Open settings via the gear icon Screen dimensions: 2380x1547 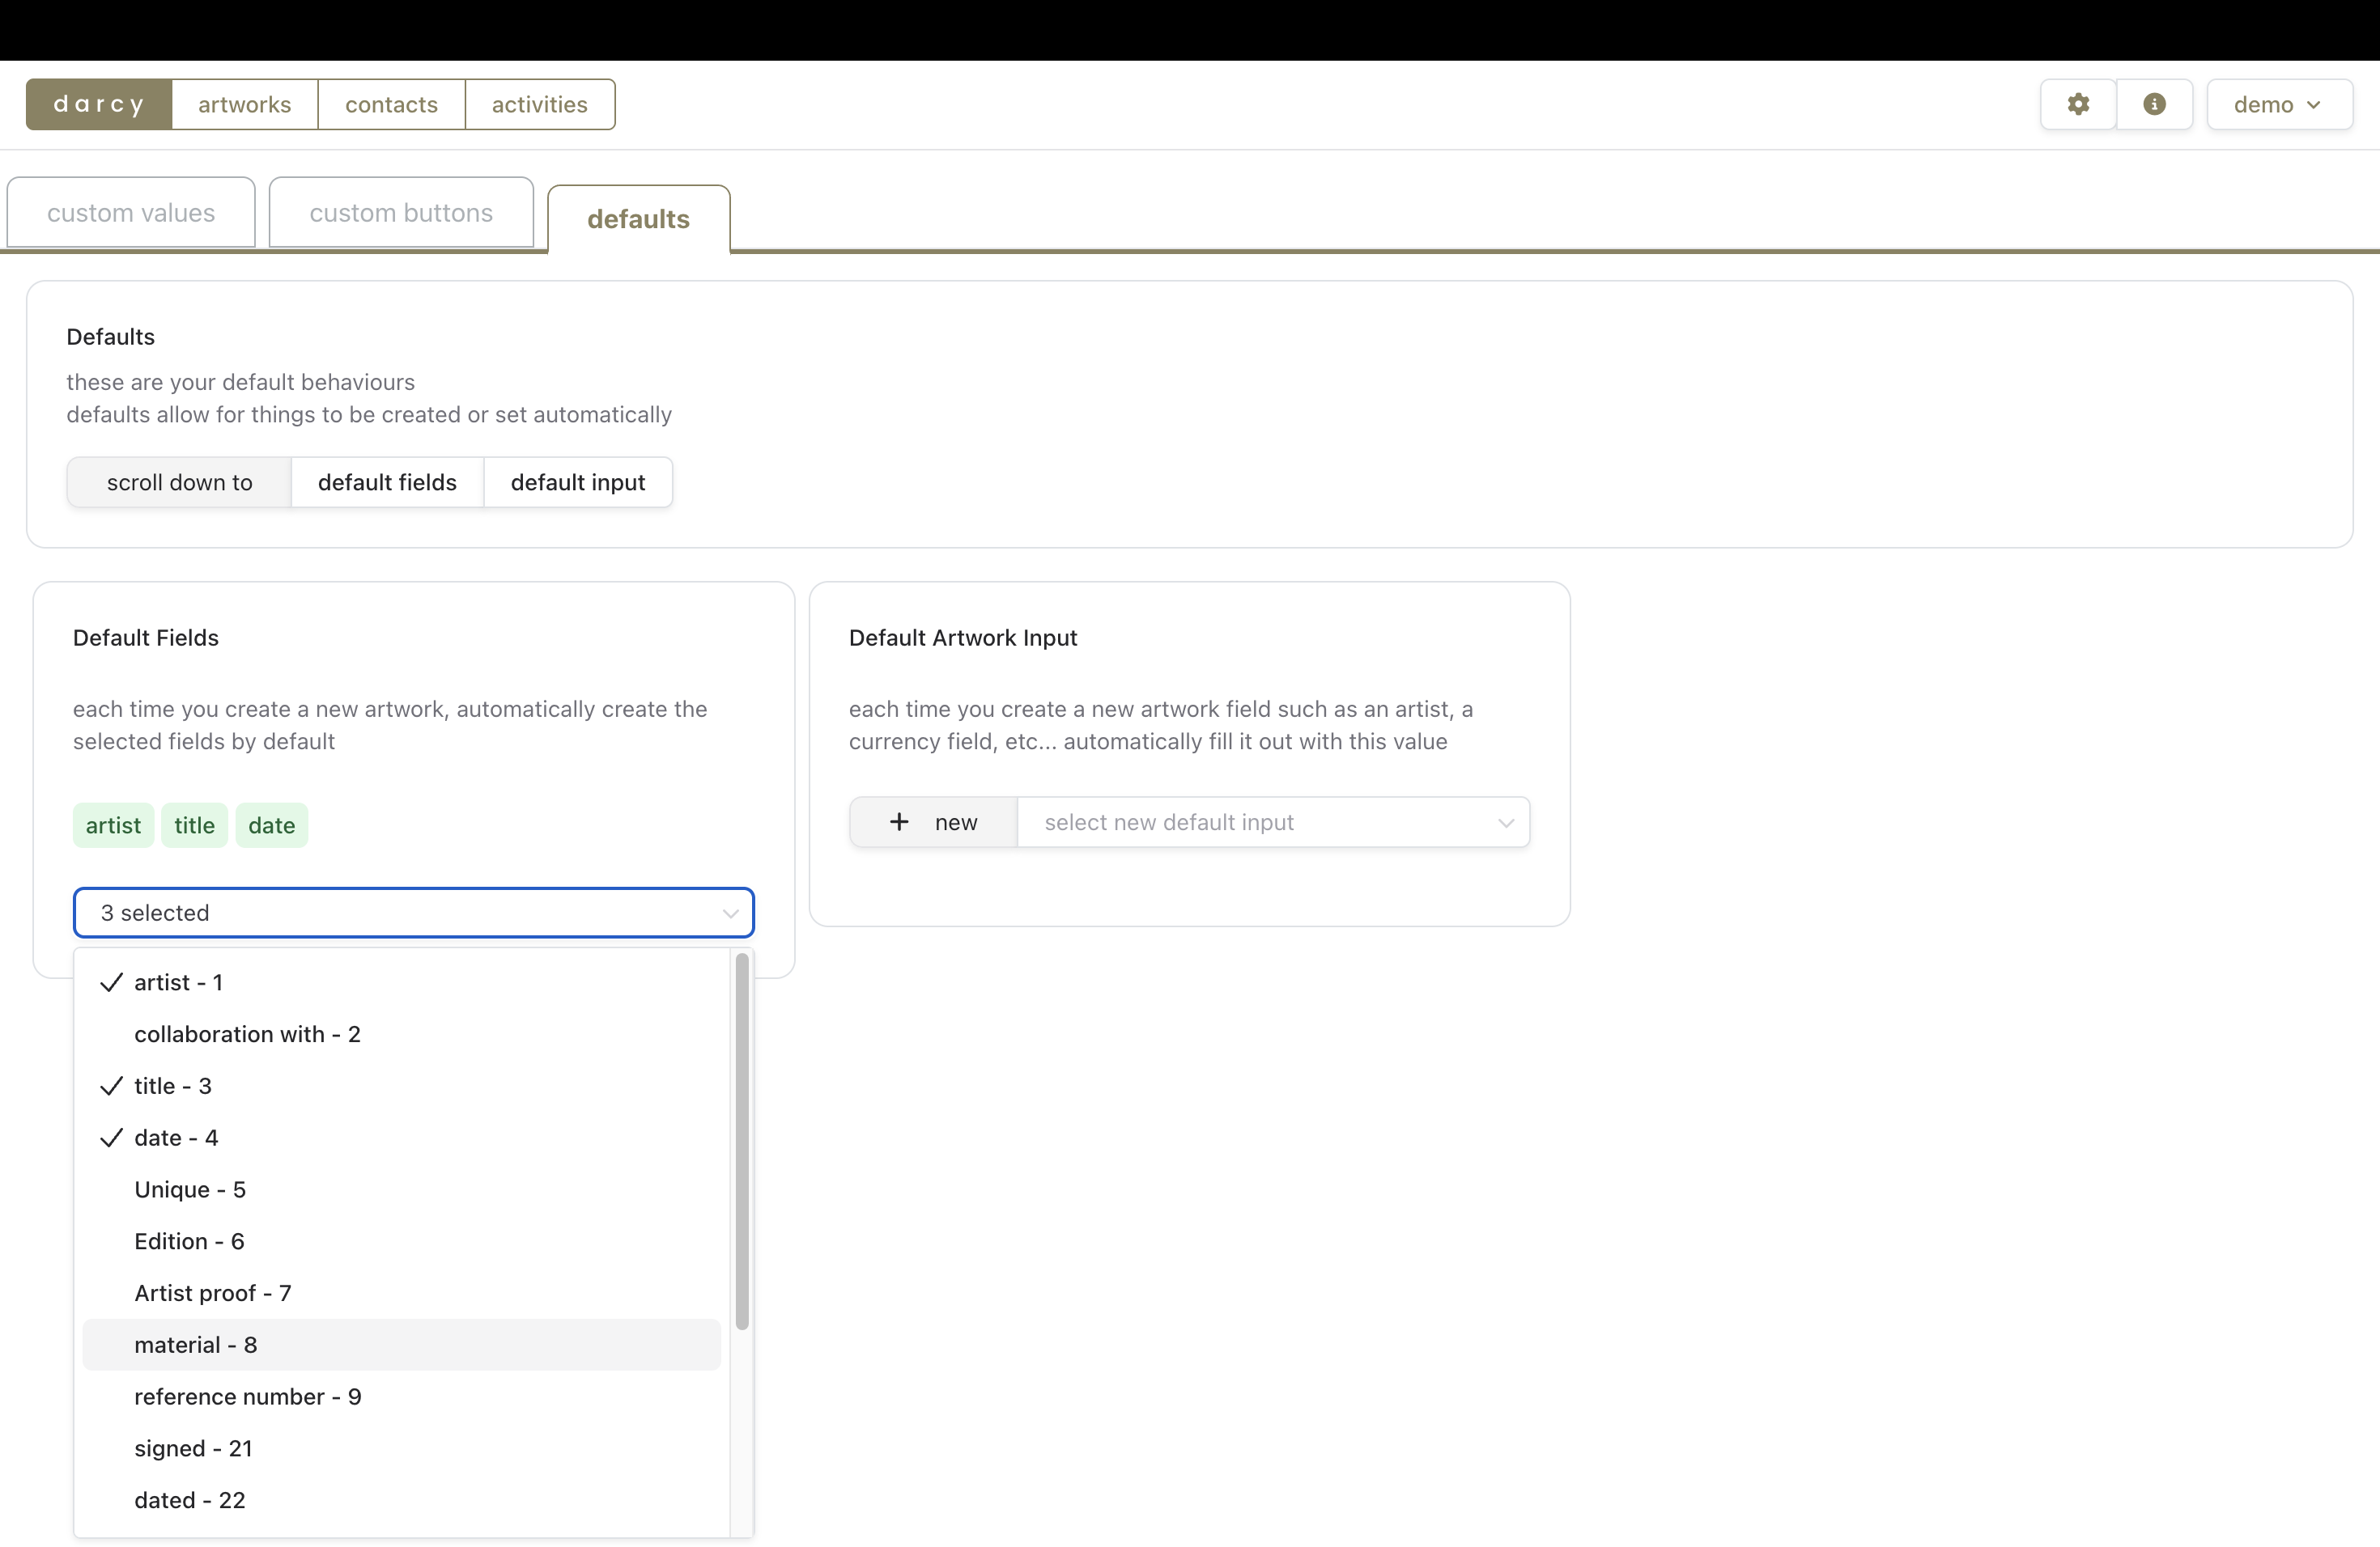coord(2077,104)
